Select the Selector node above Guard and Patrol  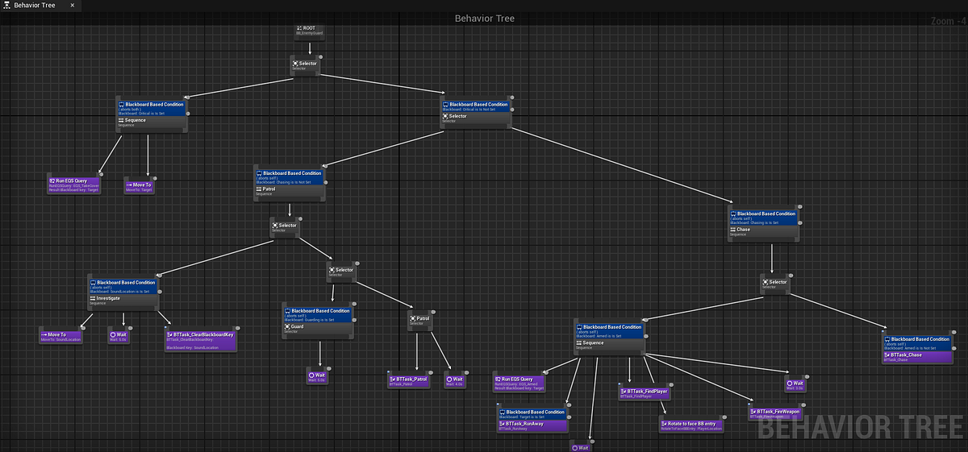(x=341, y=272)
